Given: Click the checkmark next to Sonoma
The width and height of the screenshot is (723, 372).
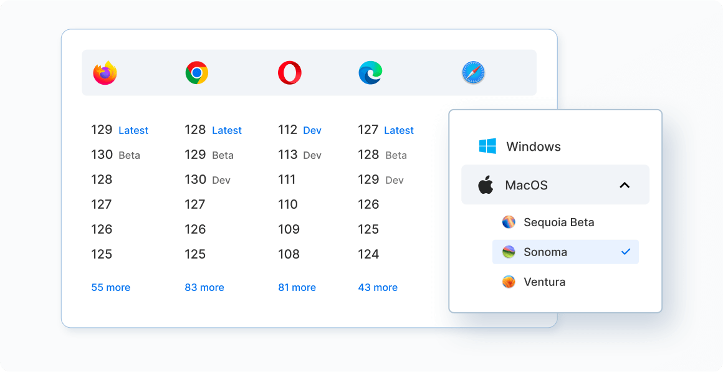Looking at the screenshot, I should pyautogui.click(x=626, y=252).
